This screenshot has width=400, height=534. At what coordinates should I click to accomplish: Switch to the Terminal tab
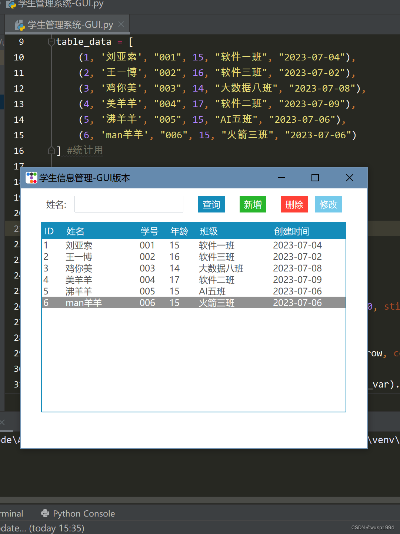pyautogui.click(x=11, y=513)
